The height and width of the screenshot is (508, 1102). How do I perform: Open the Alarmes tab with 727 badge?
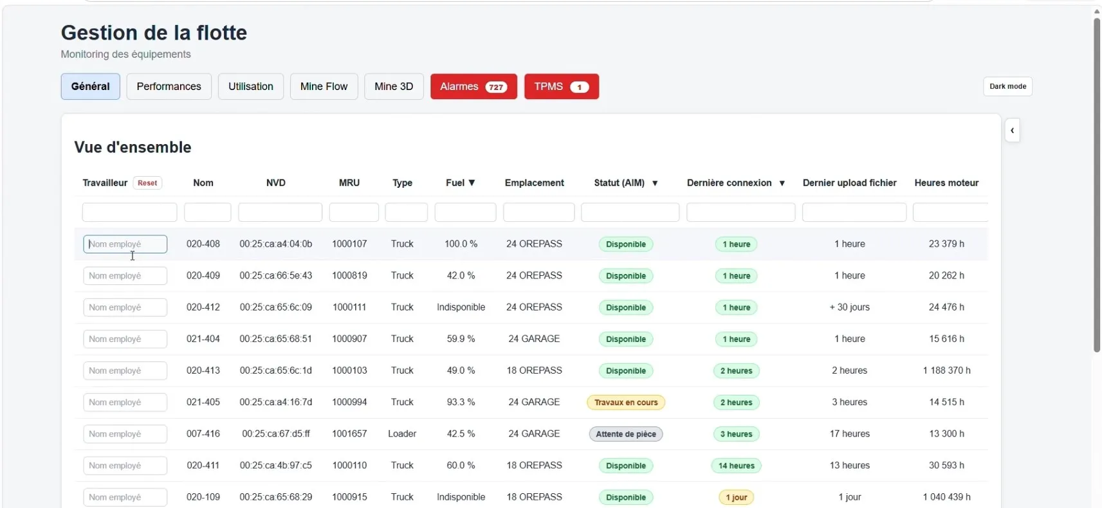point(473,86)
